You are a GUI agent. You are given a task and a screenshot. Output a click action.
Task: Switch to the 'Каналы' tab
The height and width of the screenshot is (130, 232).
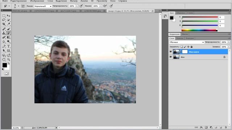tap(180, 38)
